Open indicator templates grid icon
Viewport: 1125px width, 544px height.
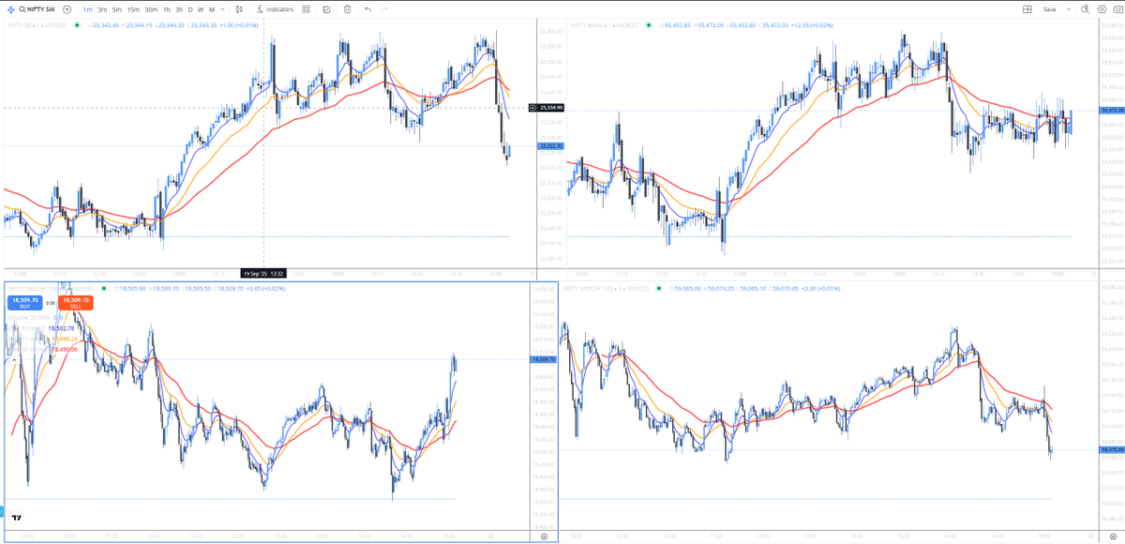307,9
